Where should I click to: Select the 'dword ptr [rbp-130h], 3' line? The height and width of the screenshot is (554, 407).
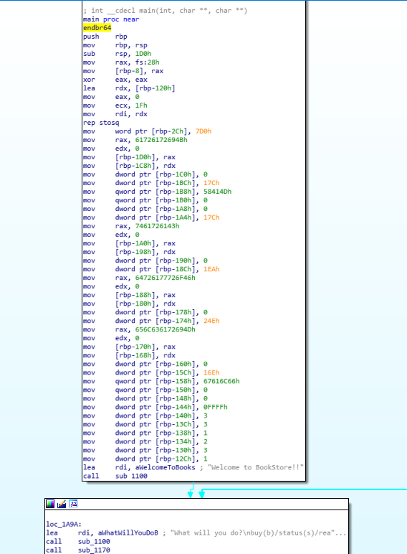145,450
